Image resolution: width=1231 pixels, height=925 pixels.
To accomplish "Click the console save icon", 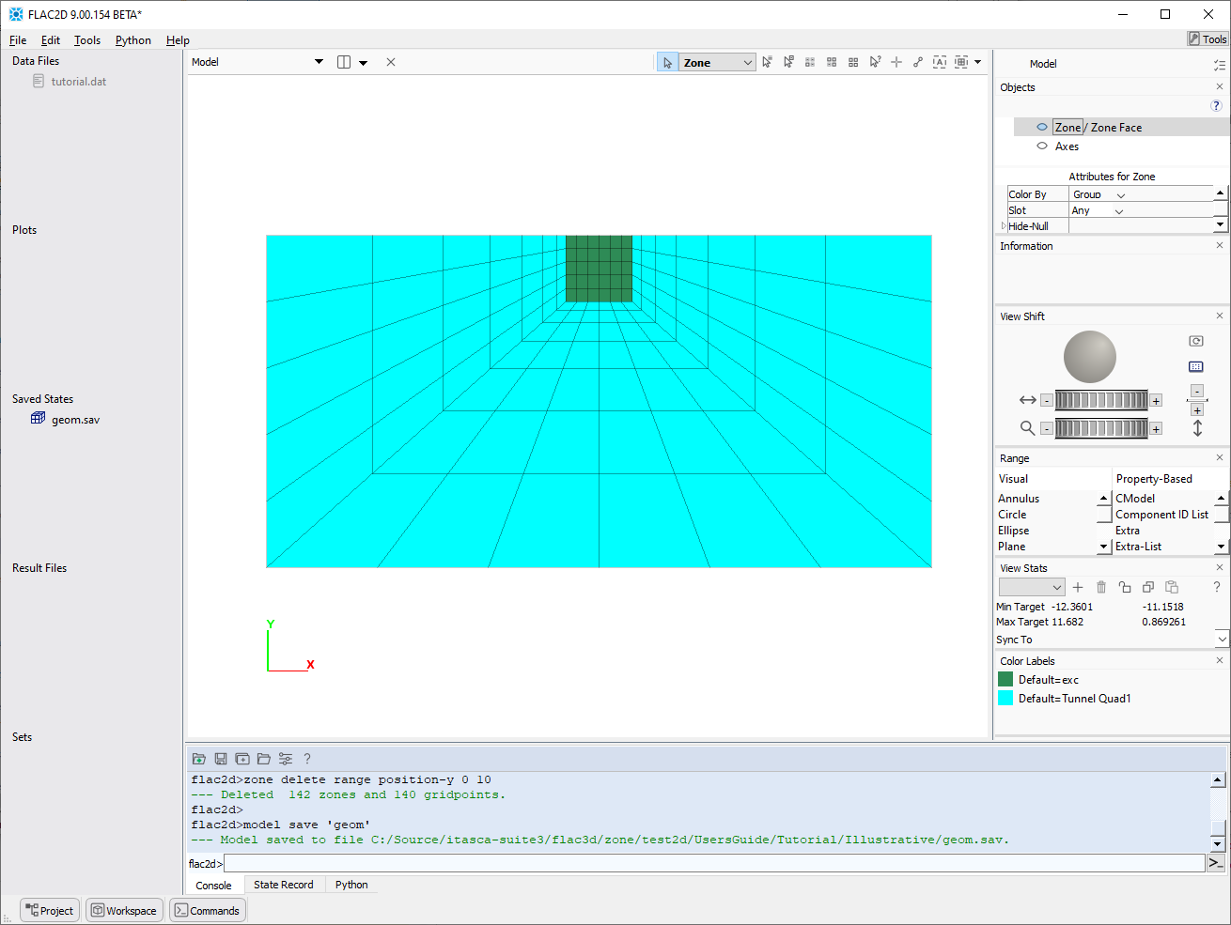I will pos(221,759).
